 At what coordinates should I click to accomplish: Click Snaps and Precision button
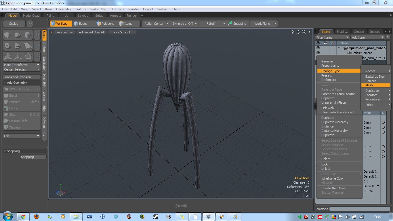[22, 77]
